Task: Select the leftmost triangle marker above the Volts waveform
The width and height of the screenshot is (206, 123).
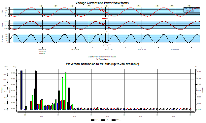Action: click(41, 6)
